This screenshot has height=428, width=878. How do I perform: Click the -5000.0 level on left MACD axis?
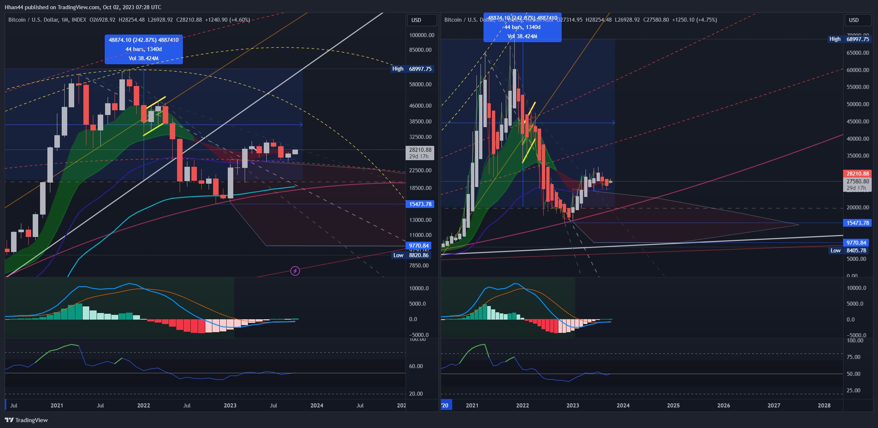(x=419, y=335)
